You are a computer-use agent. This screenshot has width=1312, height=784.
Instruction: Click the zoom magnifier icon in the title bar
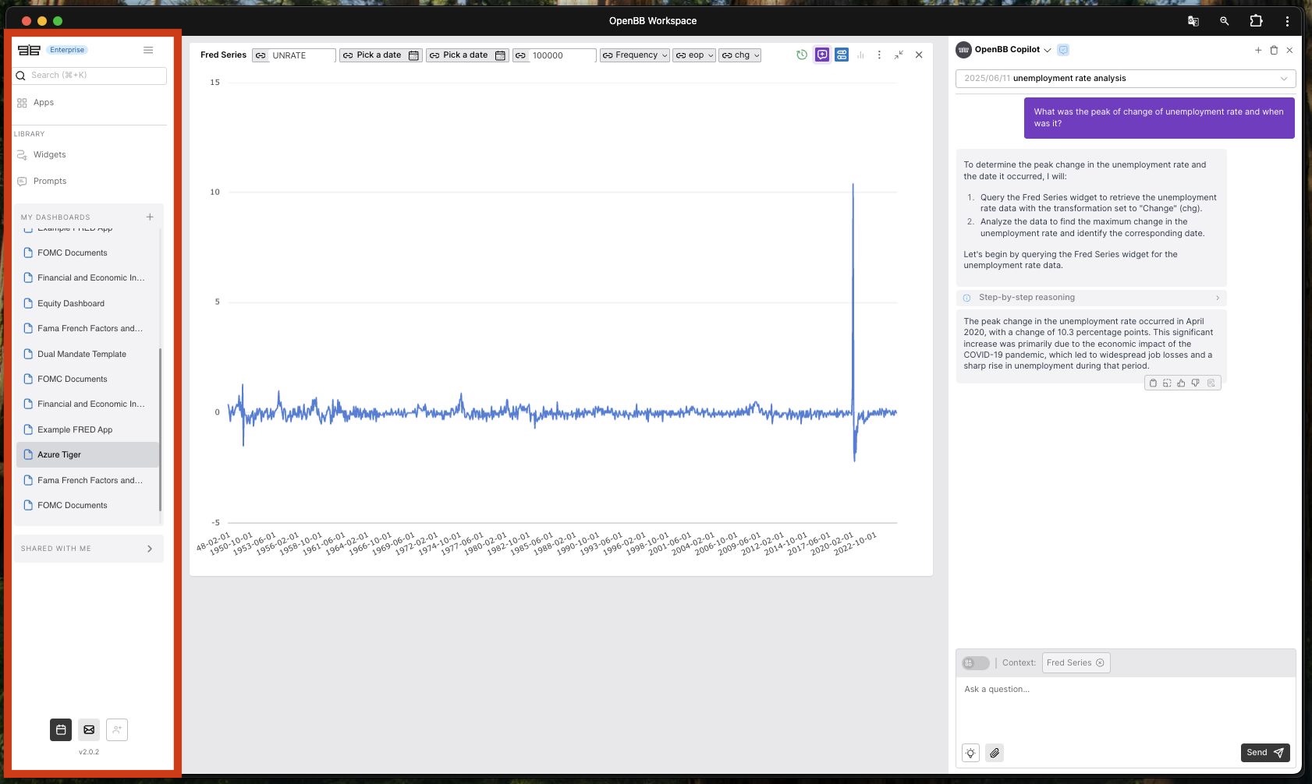click(1224, 21)
